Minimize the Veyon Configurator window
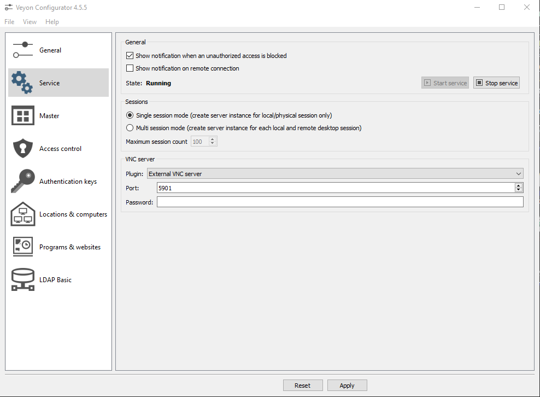The width and height of the screenshot is (540, 397). pos(477,7)
